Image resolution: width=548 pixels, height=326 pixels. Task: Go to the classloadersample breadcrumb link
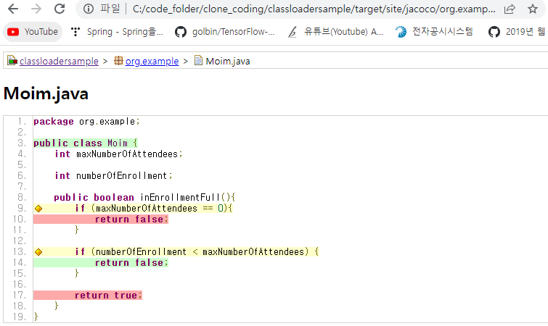pyautogui.click(x=59, y=62)
